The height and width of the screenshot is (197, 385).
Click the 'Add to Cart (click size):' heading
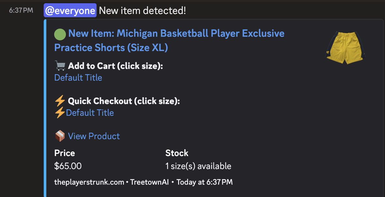click(x=115, y=66)
